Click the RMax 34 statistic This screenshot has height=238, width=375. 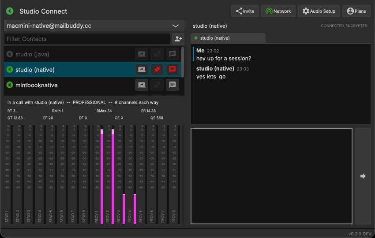tap(104, 111)
